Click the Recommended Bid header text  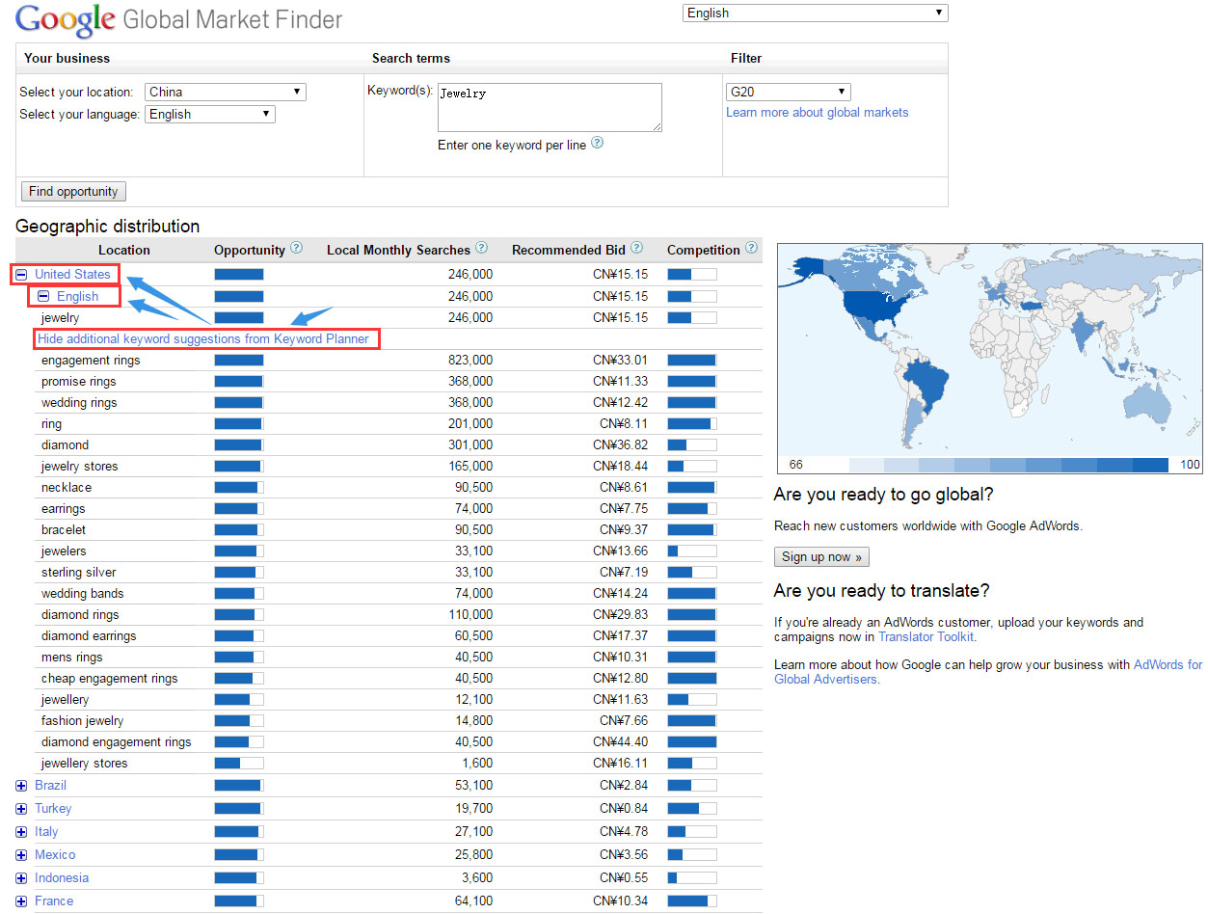pos(569,250)
